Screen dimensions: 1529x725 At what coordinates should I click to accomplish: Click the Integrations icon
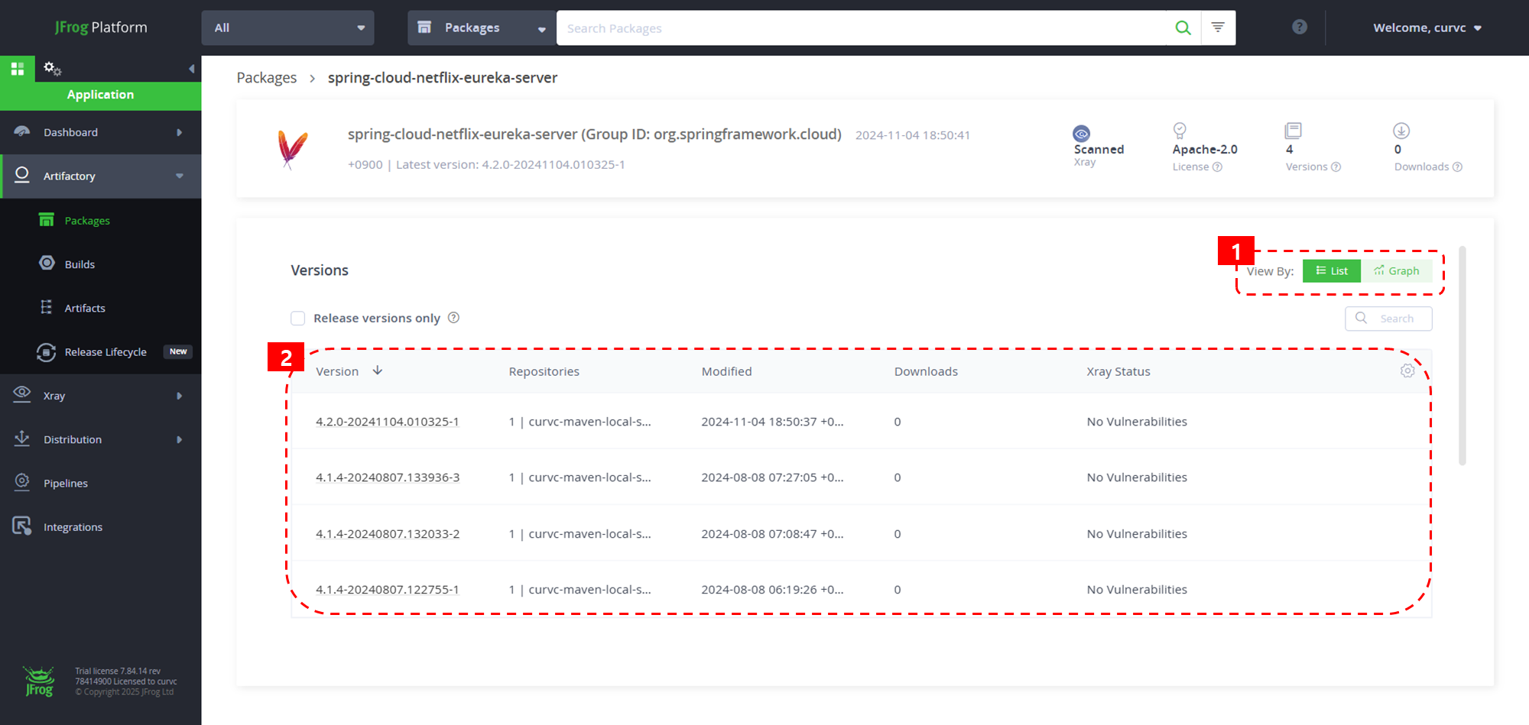[22, 526]
